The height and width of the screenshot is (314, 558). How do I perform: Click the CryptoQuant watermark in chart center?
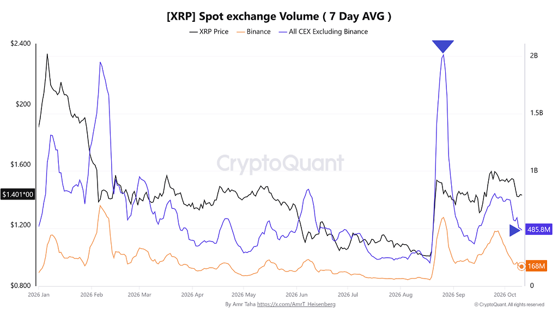pyautogui.click(x=281, y=164)
